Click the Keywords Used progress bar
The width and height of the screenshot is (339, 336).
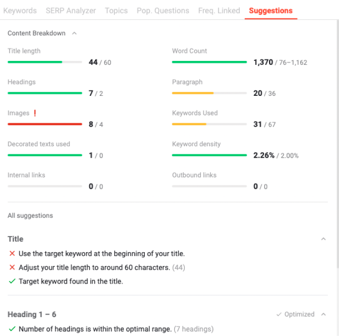point(209,124)
